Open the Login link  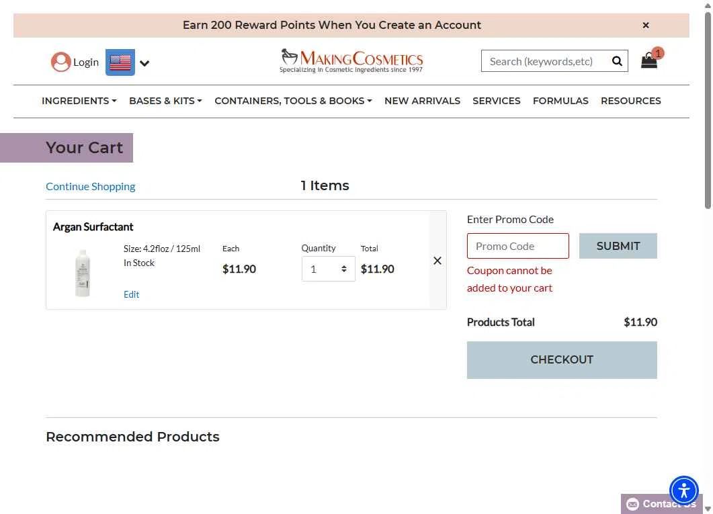pyautogui.click(x=86, y=62)
